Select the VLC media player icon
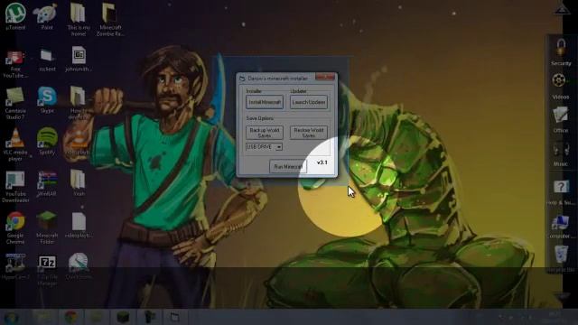 (15, 144)
